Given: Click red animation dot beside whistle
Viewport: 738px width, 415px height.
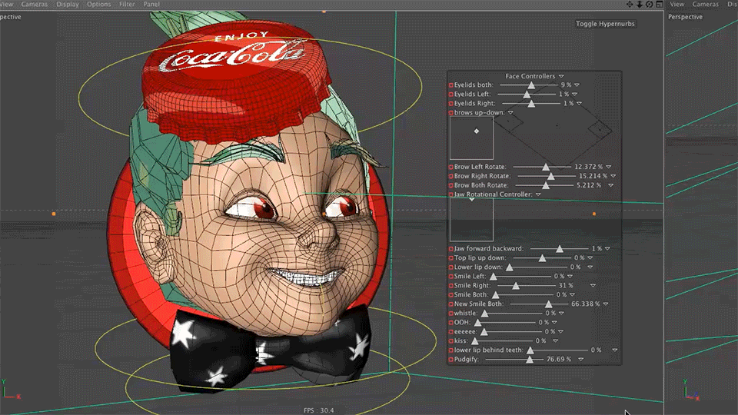Looking at the screenshot, I should [451, 314].
